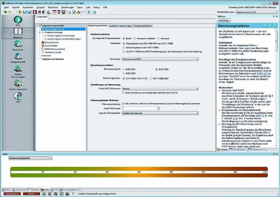Open the Lage des Wohngebäudes dropdown
280x197 pixels.
click(x=161, y=113)
